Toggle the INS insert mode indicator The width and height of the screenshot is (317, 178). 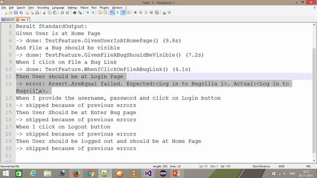point(308,167)
